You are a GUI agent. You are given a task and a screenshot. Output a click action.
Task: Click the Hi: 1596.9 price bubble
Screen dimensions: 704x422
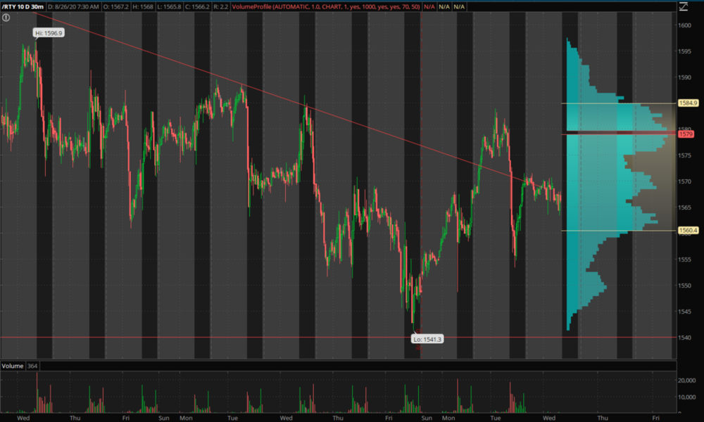point(49,33)
